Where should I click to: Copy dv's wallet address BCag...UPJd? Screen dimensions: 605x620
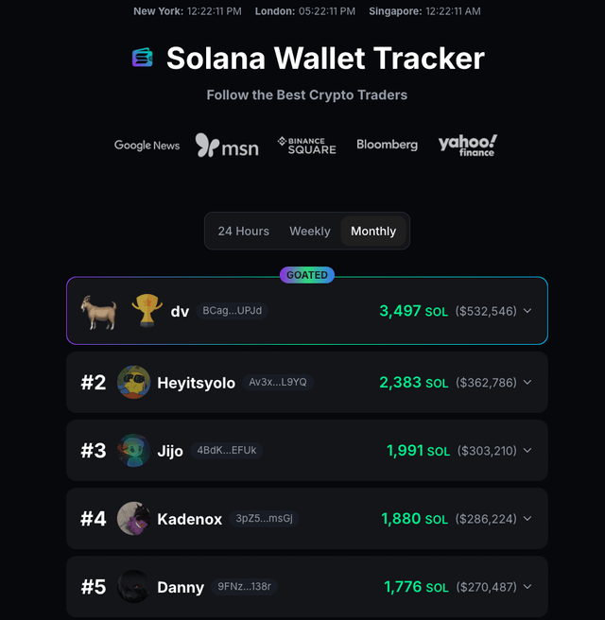pyautogui.click(x=232, y=311)
